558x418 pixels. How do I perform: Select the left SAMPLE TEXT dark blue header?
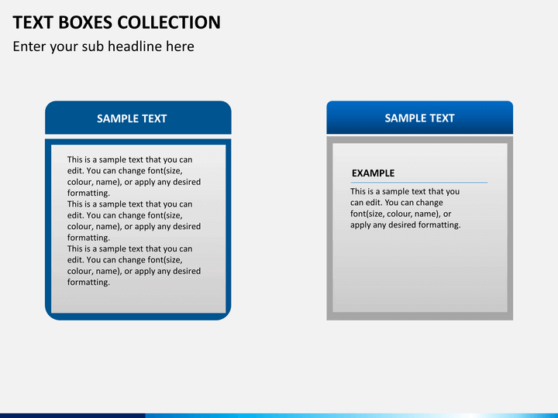click(x=138, y=118)
